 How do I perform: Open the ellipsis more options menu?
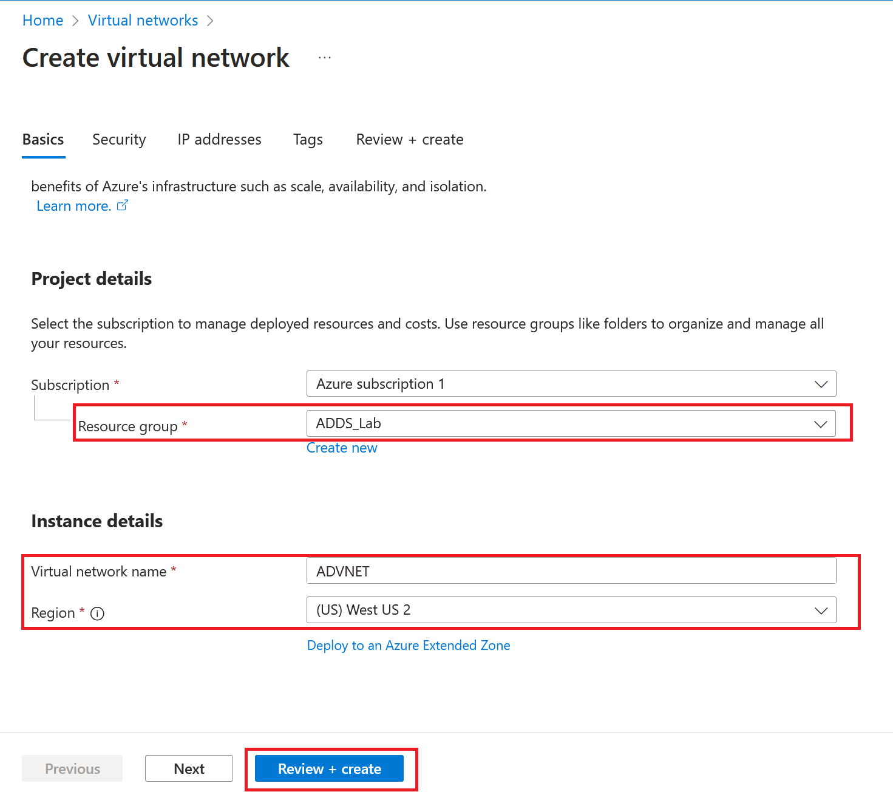click(x=325, y=58)
